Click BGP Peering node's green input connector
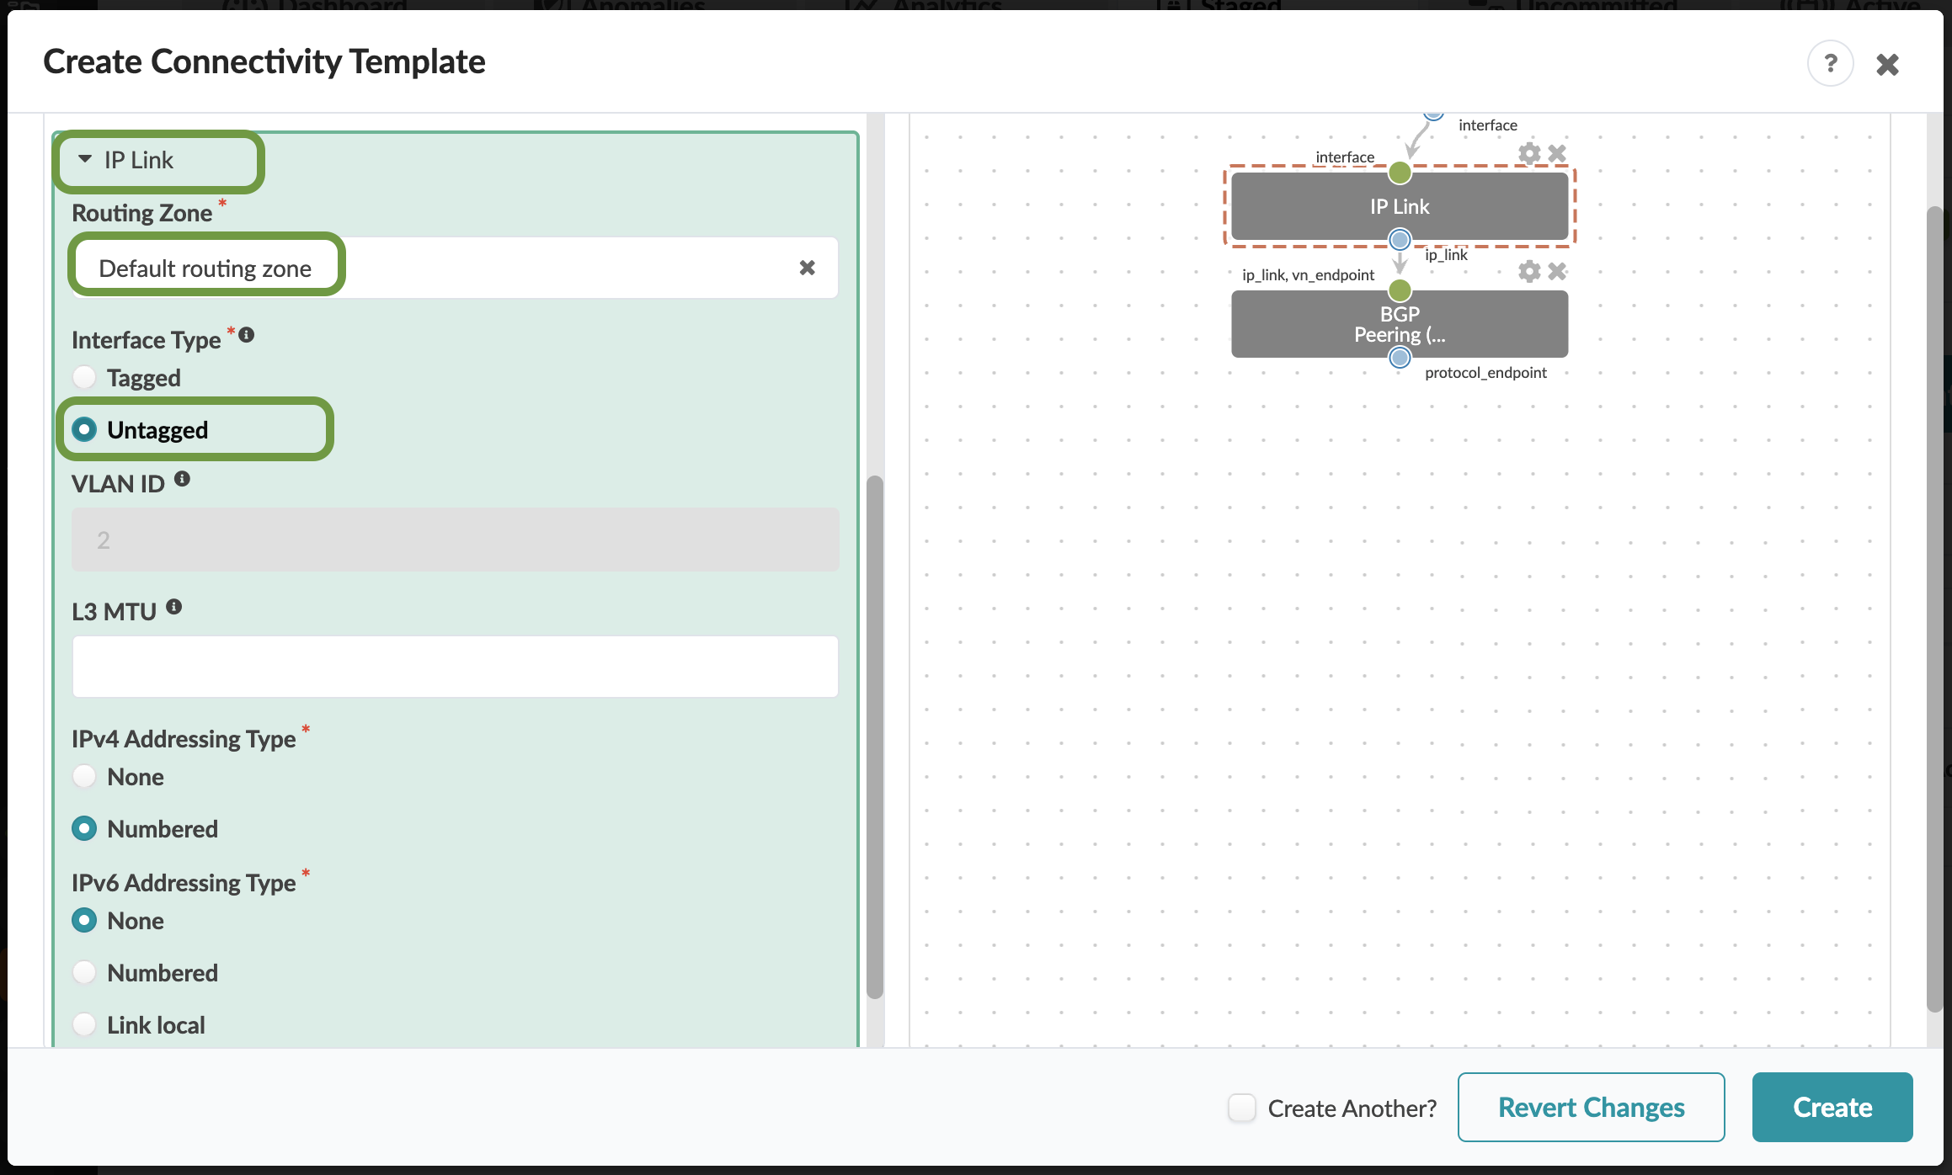Screen dimensions: 1952x1175 click(1400, 290)
